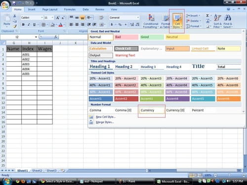Switch to the Page Layout tab
This screenshot has width=247, height=185.
point(50,9)
